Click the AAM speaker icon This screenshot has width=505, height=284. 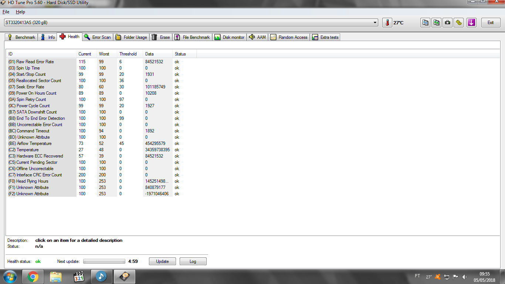pos(252,37)
